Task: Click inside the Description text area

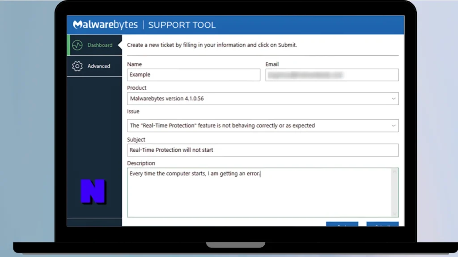Action: point(259,192)
